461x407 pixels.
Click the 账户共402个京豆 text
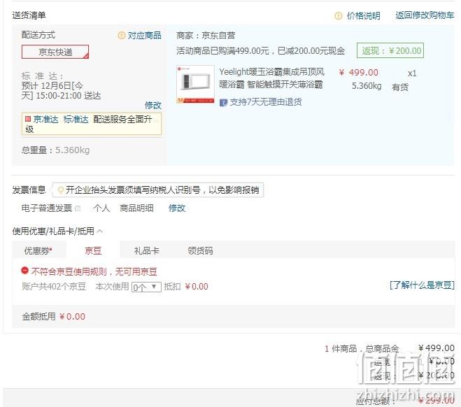pos(54,286)
